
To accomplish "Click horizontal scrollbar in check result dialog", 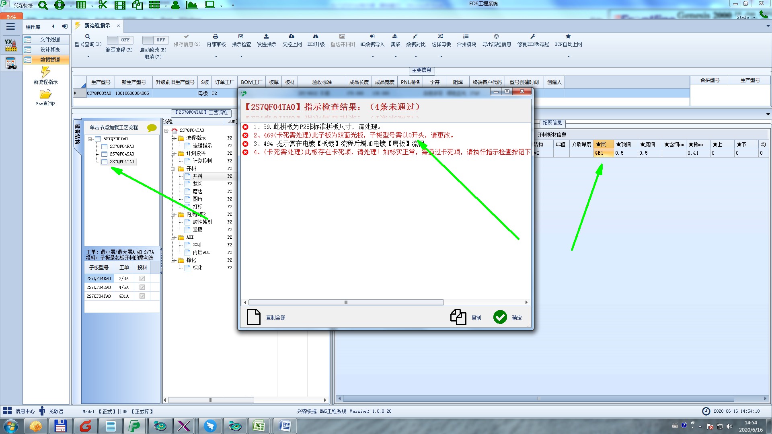I will point(346,302).
